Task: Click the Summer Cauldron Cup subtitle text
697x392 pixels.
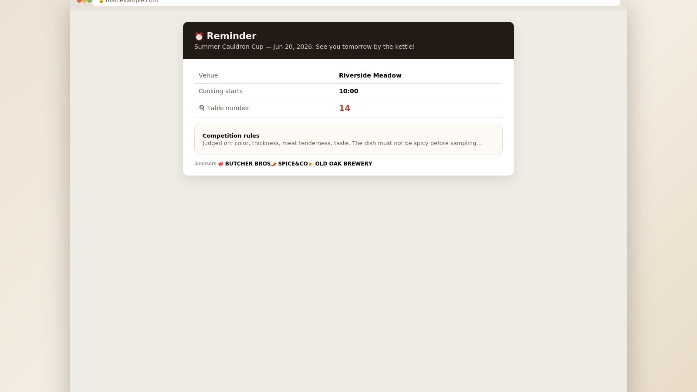Action: coord(305,47)
